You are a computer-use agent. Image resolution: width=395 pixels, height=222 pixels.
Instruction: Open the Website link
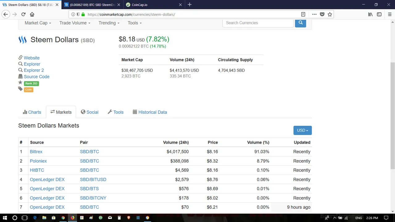(31, 58)
